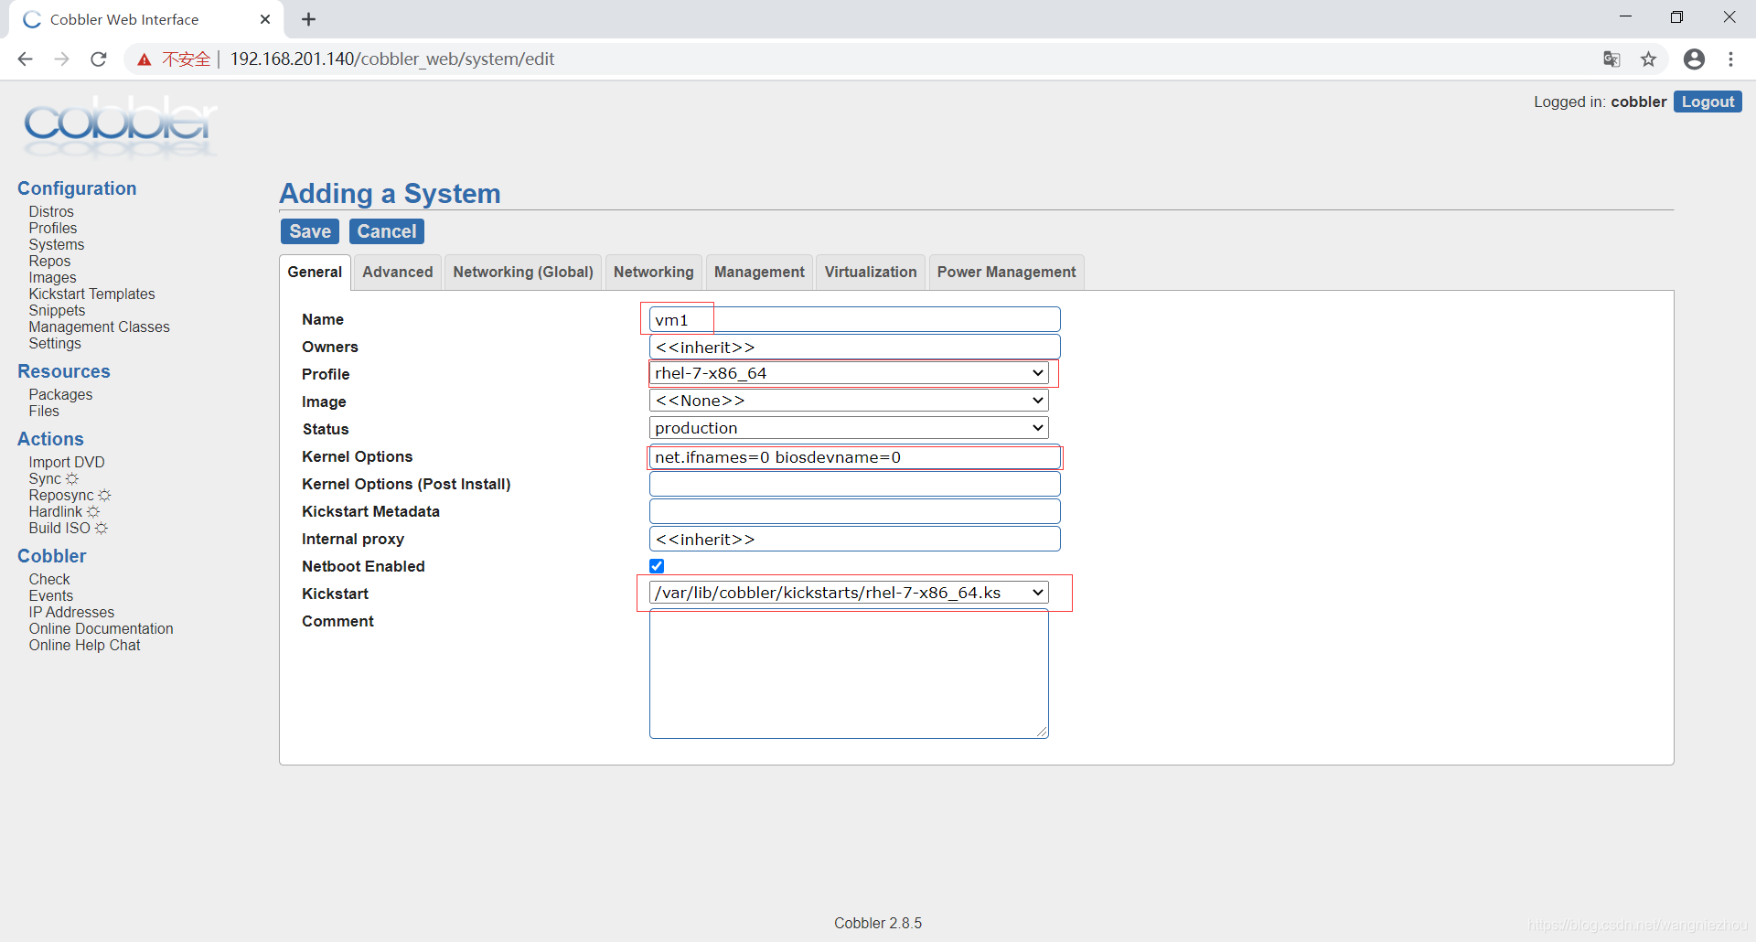Click the gear icon next to Reposync
This screenshot has width=1756, height=942.
[x=104, y=496]
